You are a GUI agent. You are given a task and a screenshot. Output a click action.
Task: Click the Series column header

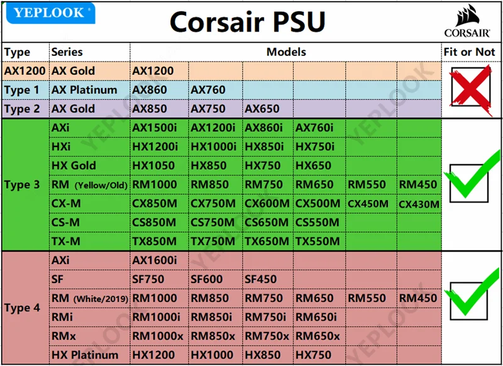67,52
